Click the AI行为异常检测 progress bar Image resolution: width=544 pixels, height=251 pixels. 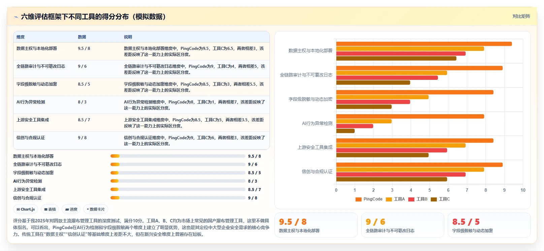(178, 181)
